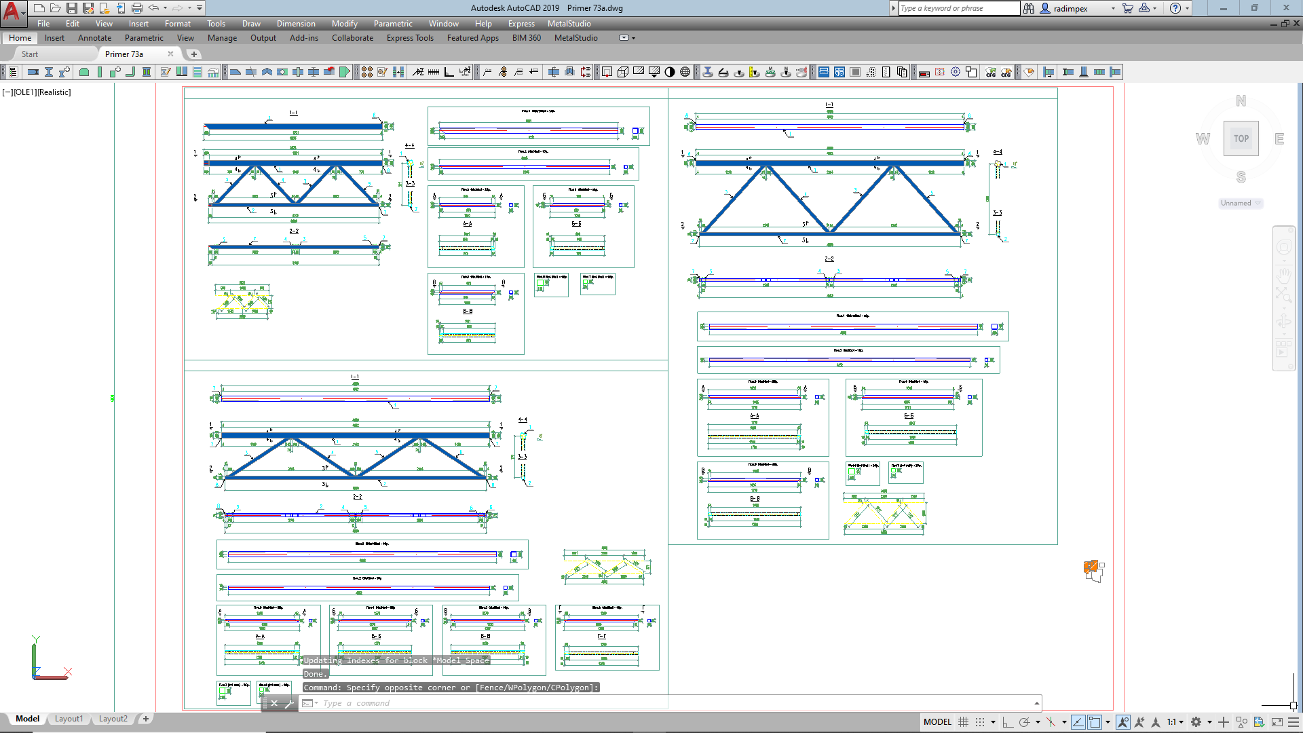Screen dimensions: 1303x733
Task: Click the customization hamburger icon in status bar
Action: 1293,722
